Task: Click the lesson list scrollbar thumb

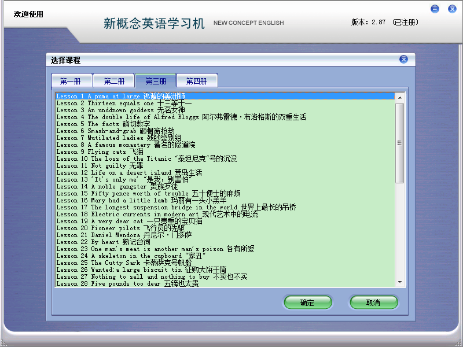Action: (400, 143)
